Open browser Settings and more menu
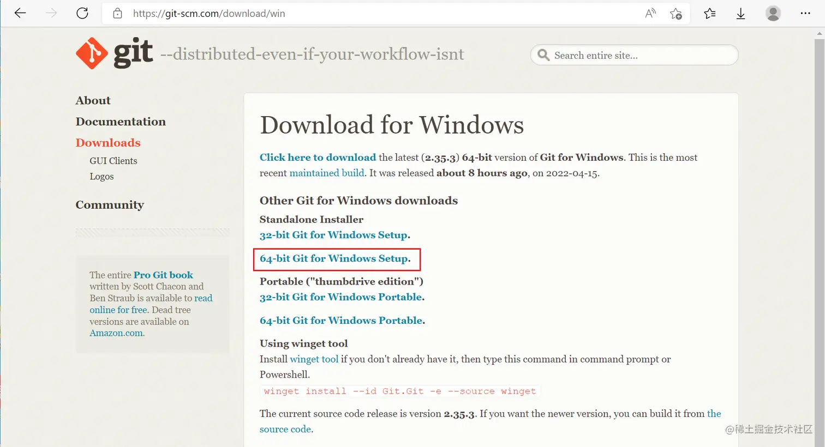Viewport: 825px width, 447px height. pyautogui.click(x=805, y=13)
